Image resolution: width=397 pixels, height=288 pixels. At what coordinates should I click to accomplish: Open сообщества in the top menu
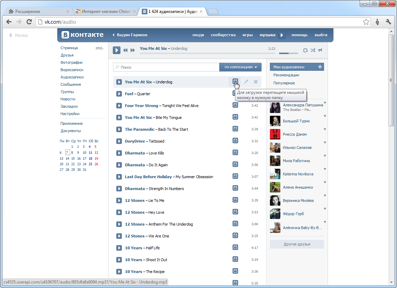(223, 35)
